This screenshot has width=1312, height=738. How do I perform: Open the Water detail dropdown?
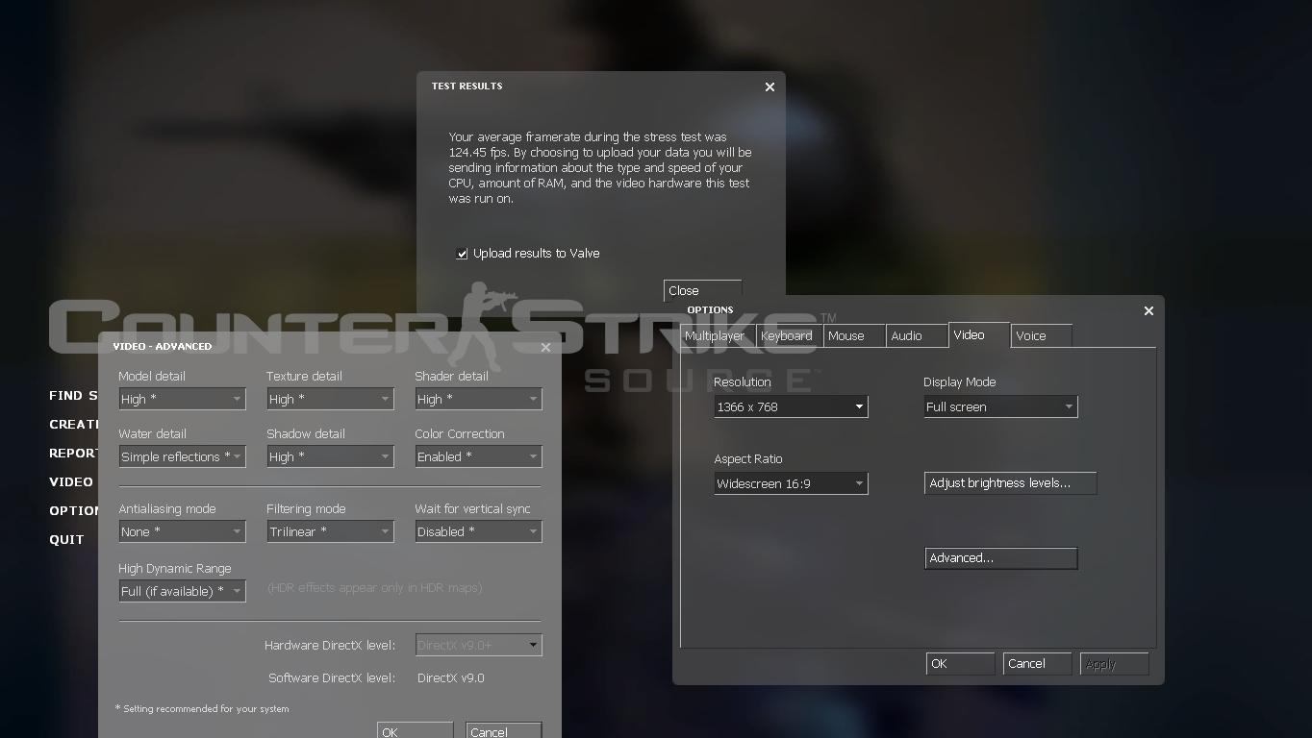point(182,456)
